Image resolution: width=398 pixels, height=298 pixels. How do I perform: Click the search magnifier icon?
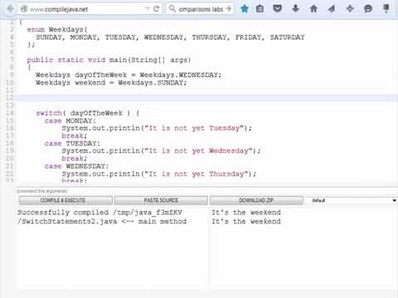tap(172, 8)
